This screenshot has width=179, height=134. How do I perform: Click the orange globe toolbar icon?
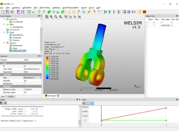[140, 12]
